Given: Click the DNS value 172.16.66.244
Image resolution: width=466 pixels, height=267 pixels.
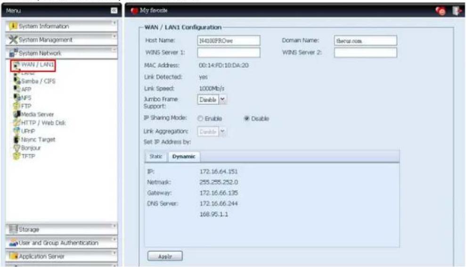Looking at the screenshot, I should [219, 203].
